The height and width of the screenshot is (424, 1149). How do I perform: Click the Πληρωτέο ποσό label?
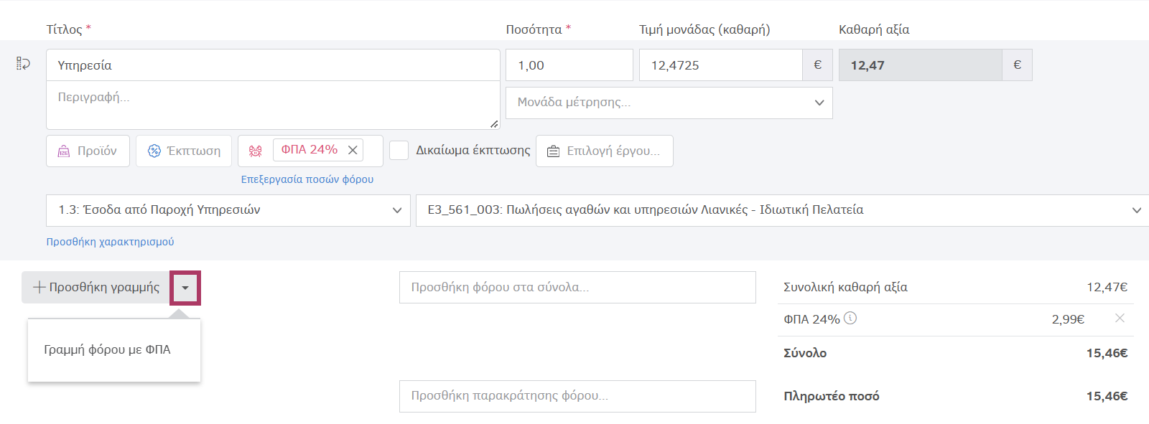click(x=831, y=396)
